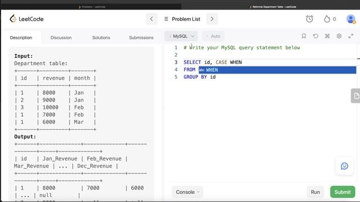This screenshot has width=360, height=202.
Task: Click line number 2 in editor
Action: (x=176, y=55)
